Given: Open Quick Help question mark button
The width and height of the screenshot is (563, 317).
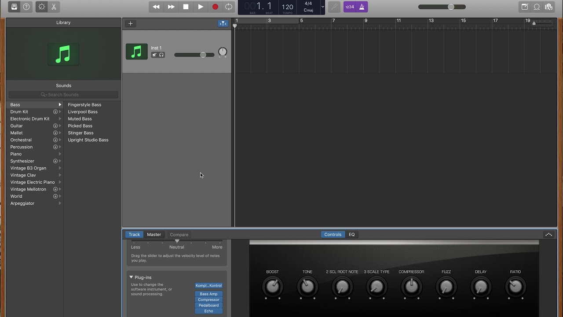Looking at the screenshot, I should pos(26,7).
